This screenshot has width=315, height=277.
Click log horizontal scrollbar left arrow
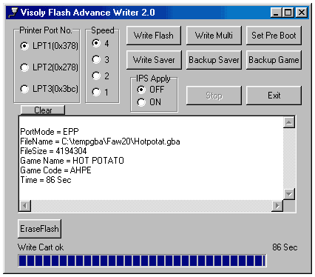(25, 206)
